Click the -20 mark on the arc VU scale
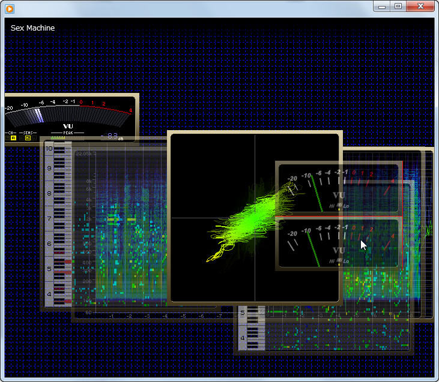 click(9, 108)
